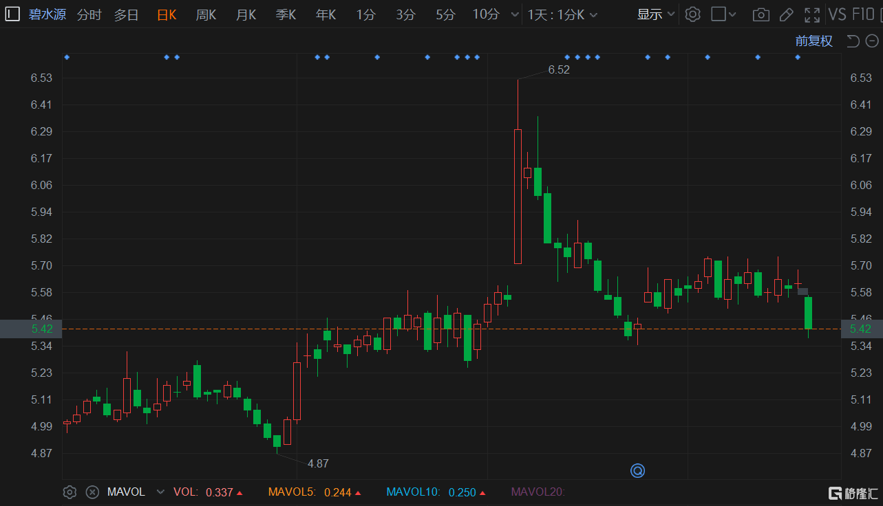Select the 3分 minute interval
The height and width of the screenshot is (506, 883).
coord(405,14)
